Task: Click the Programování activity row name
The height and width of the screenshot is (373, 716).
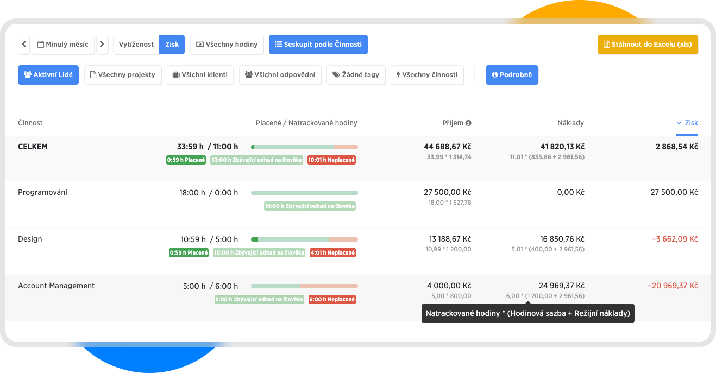Action: coord(43,193)
